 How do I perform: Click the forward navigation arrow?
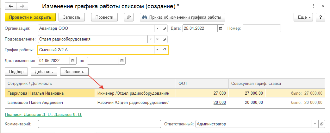pyautogui.click(x=22, y=6)
